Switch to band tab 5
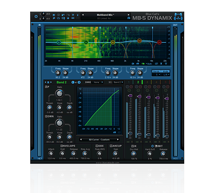Viewport: 214px width, 193px height. click(166, 82)
